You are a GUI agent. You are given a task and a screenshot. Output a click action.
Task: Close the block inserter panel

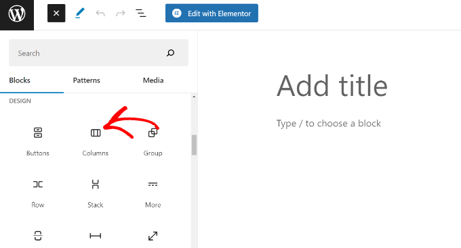[56, 14]
